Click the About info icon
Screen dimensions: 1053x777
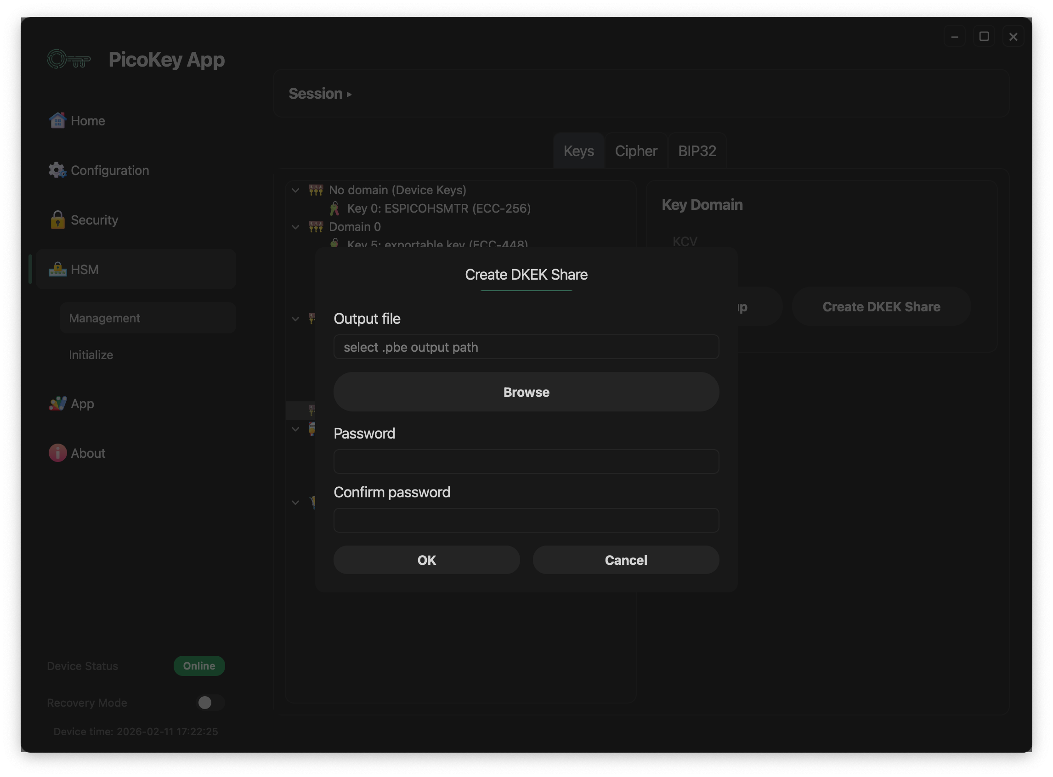click(x=57, y=453)
